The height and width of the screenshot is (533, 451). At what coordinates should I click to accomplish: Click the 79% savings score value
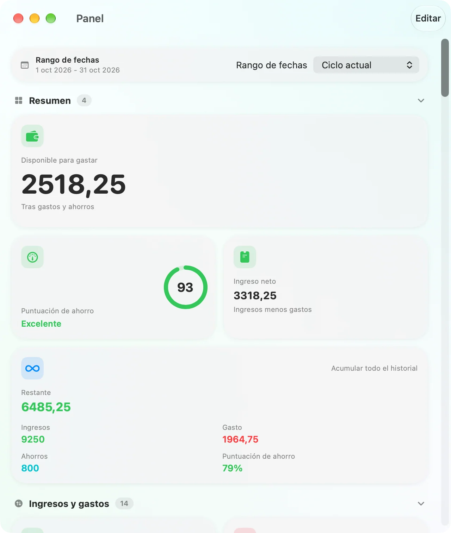click(x=232, y=468)
